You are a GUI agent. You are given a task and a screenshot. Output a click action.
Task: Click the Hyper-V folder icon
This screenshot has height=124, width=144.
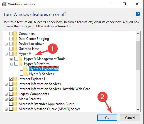(15, 54)
